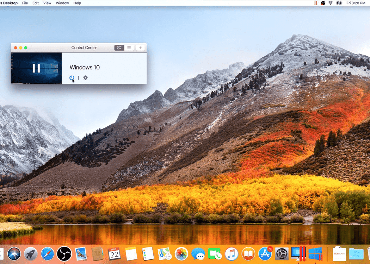Open Windows 10 configuration gear icon
This screenshot has height=264, width=370.
tap(85, 78)
